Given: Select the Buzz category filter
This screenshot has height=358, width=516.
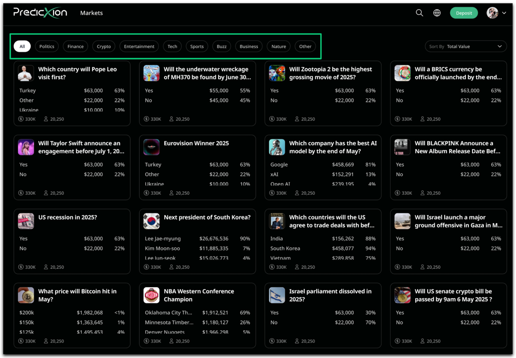Looking at the screenshot, I should click(222, 46).
